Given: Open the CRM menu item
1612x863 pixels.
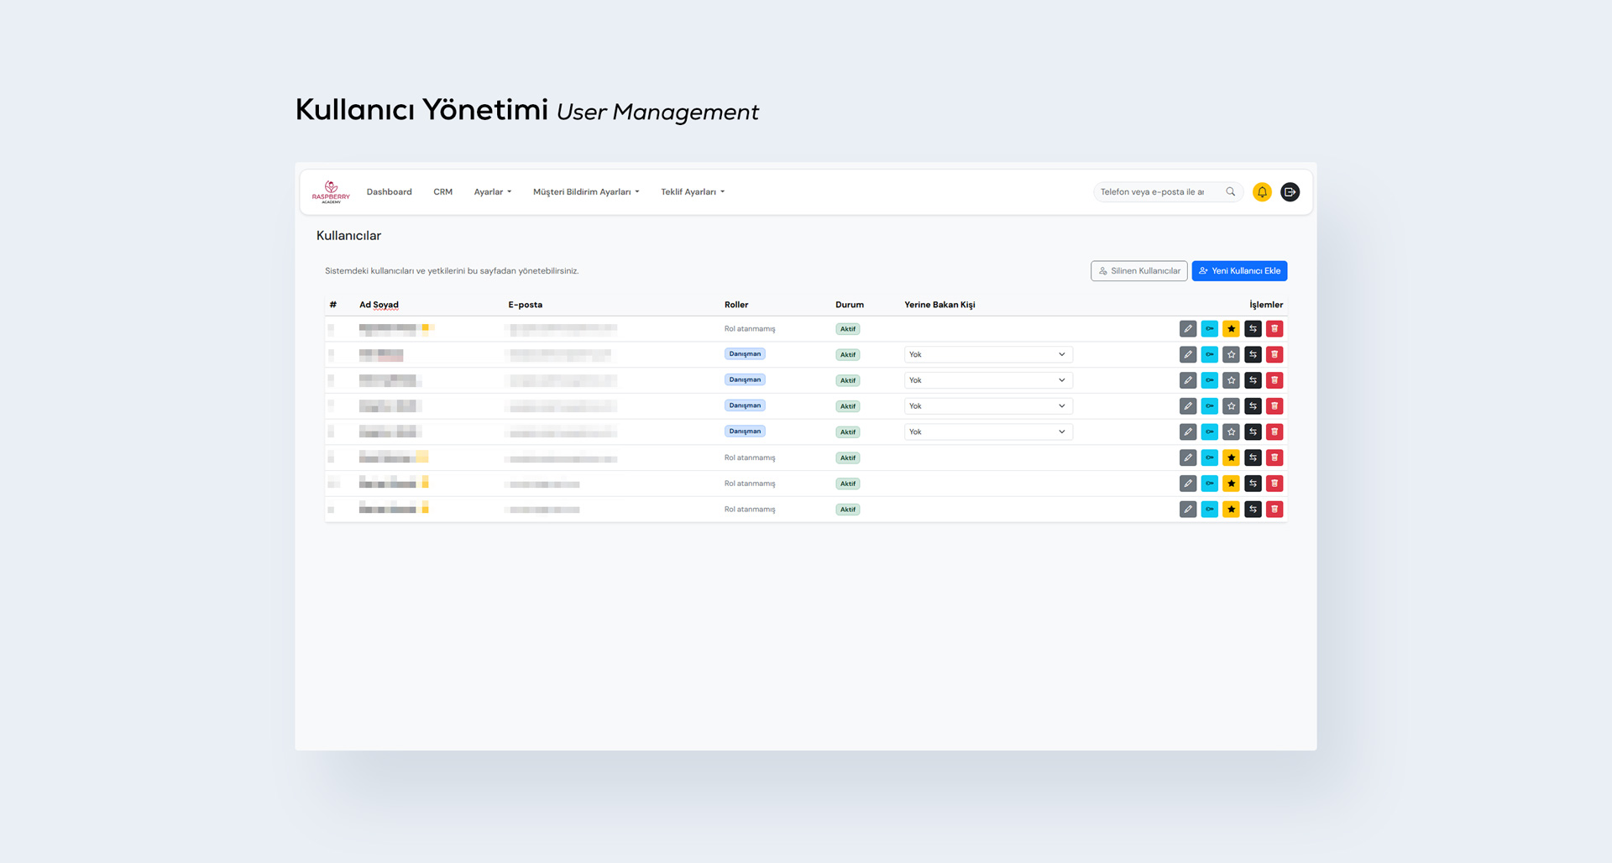Looking at the screenshot, I should pyautogui.click(x=443, y=192).
